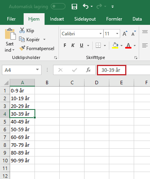
Task: Expand underline style options arrow
Action: [x=88, y=45]
